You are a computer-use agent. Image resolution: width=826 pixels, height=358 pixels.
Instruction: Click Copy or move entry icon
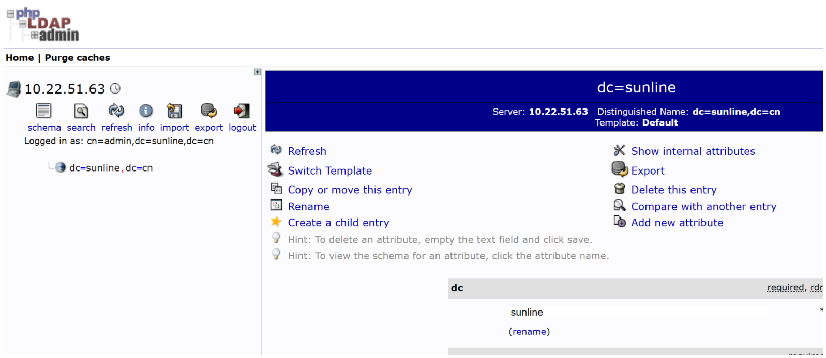tap(276, 189)
